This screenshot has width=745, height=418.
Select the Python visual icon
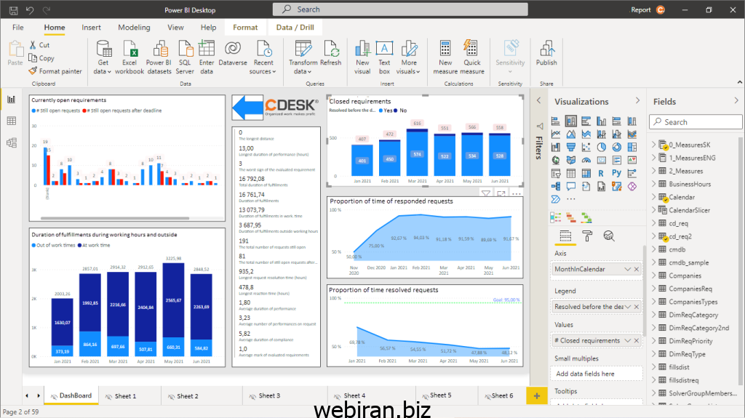(x=618, y=173)
